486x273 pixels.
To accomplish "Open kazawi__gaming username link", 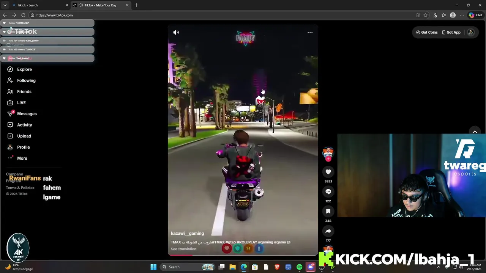I will point(187,234).
